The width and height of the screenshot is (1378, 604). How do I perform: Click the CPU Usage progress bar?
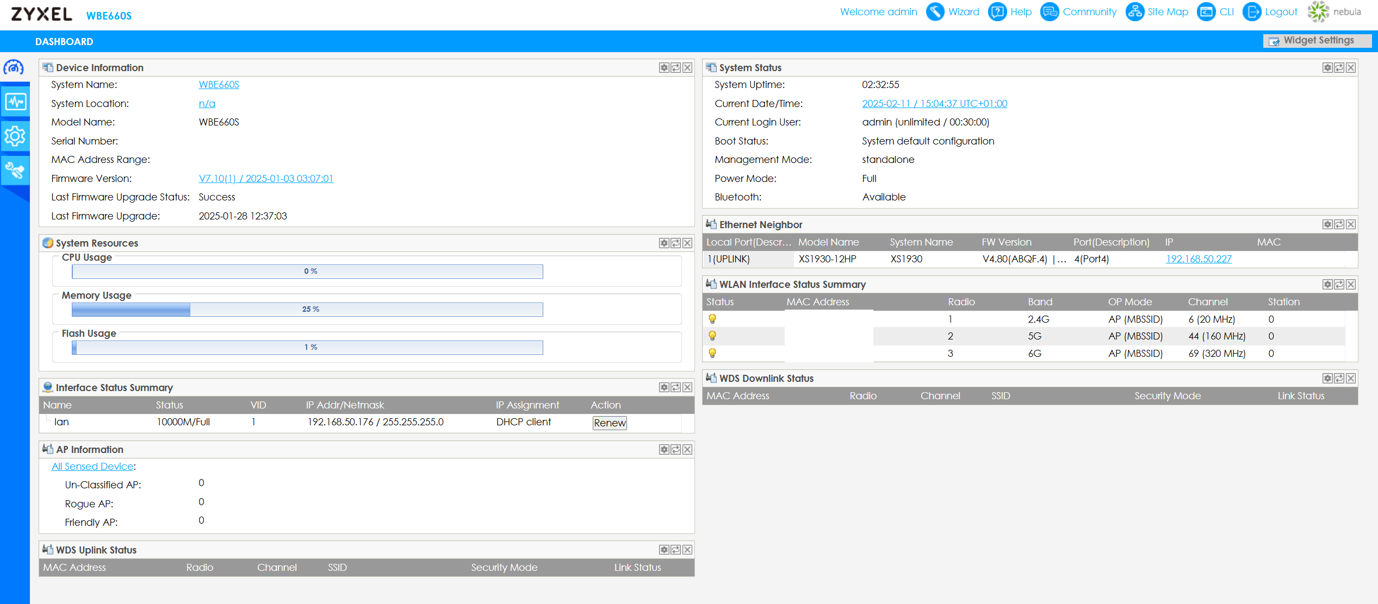pos(307,272)
